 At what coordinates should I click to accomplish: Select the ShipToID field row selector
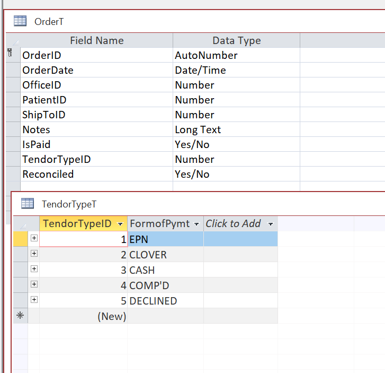click(x=13, y=115)
